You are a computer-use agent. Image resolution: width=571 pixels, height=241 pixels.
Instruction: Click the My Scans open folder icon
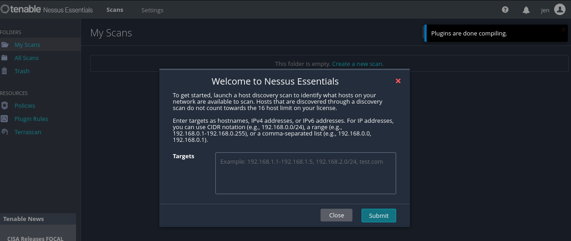[5, 45]
